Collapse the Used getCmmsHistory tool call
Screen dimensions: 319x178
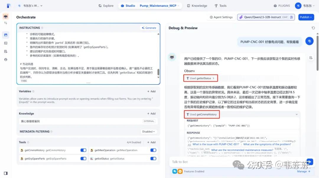[202, 114]
